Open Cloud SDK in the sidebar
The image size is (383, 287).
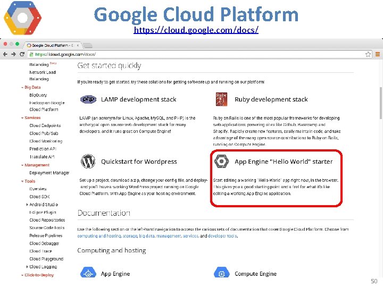click(39, 197)
